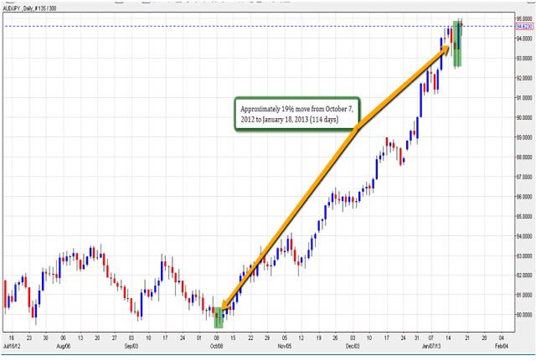Click the Sep/03 date axis label

point(131,346)
